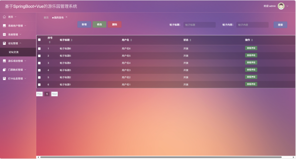Click the 帖子标题4 cell text
This screenshot has height=159, width=296.
tap(65, 63)
